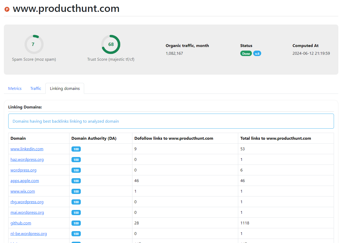
Task: Click the DA 100 badge for www.wix.com
Action: click(x=76, y=191)
